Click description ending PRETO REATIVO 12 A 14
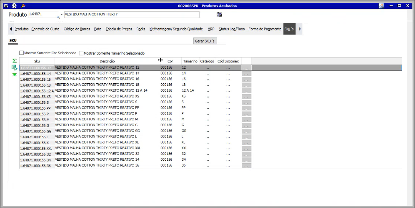415x208 pixels. coord(101,90)
